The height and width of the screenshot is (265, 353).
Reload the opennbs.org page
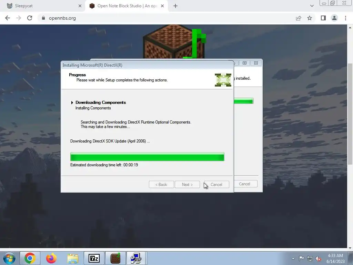point(30,18)
